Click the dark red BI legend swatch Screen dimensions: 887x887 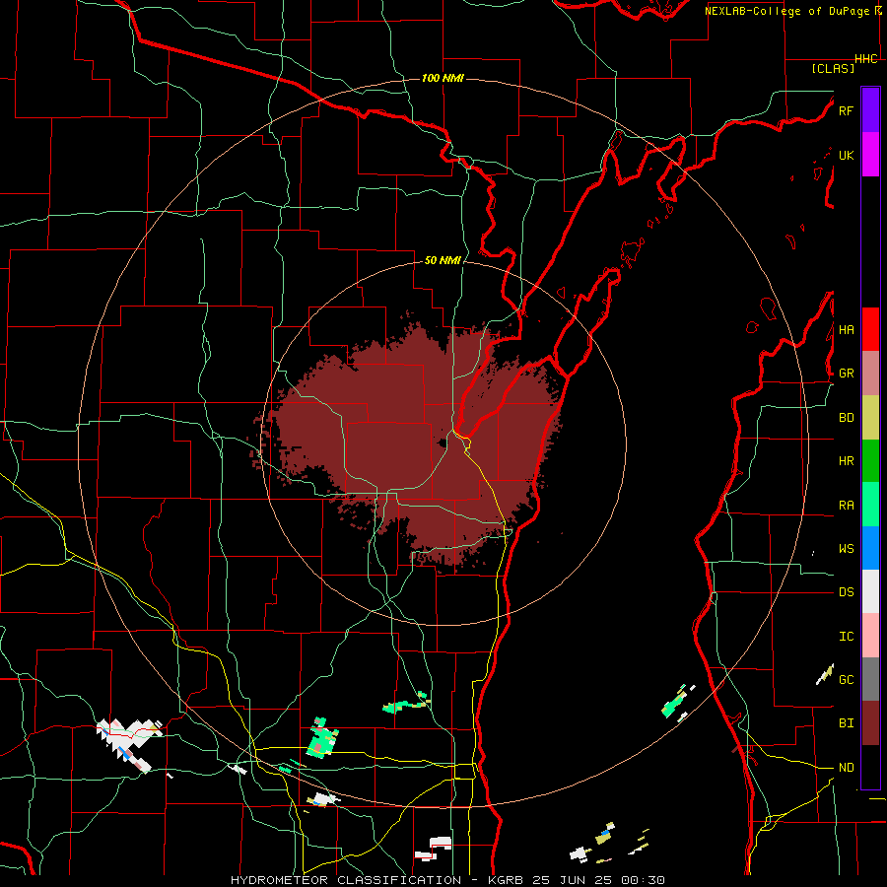coord(870,723)
